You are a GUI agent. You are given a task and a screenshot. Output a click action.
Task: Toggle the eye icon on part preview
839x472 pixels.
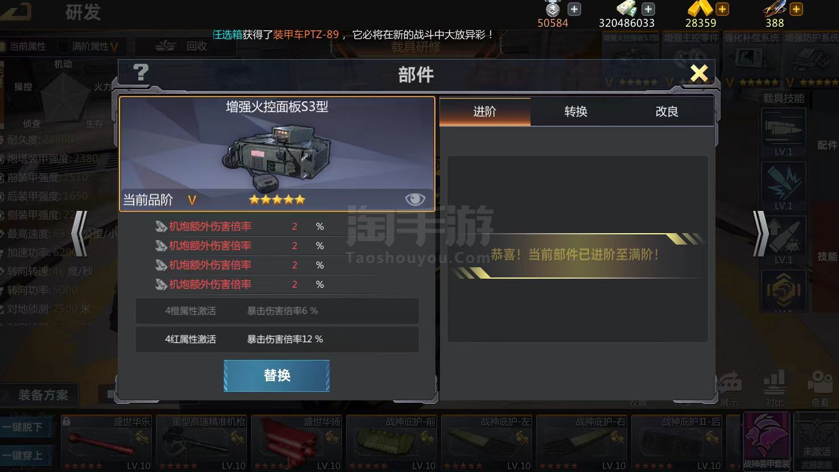point(415,198)
